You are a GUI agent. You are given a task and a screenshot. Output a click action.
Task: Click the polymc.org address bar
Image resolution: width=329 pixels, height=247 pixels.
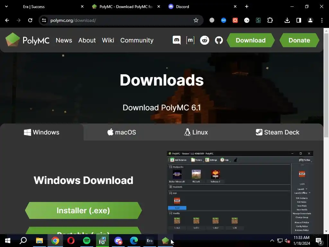coord(121,20)
